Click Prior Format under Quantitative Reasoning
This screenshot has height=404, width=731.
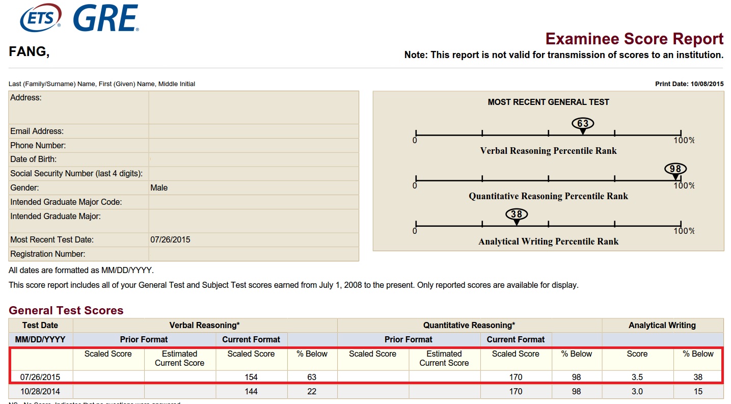point(409,339)
